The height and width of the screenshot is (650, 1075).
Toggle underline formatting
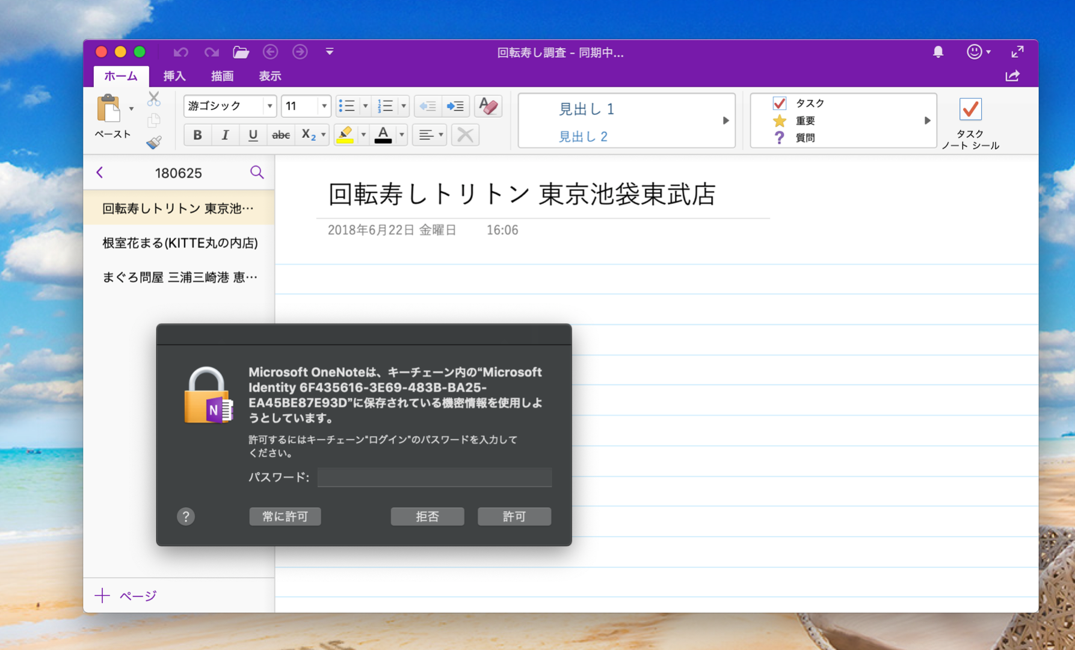pos(253,135)
